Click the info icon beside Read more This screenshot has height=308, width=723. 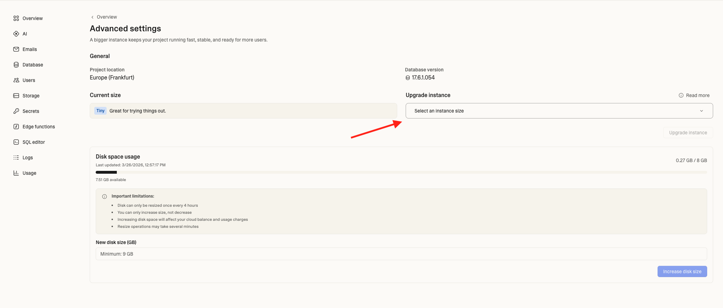[x=681, y=95]
